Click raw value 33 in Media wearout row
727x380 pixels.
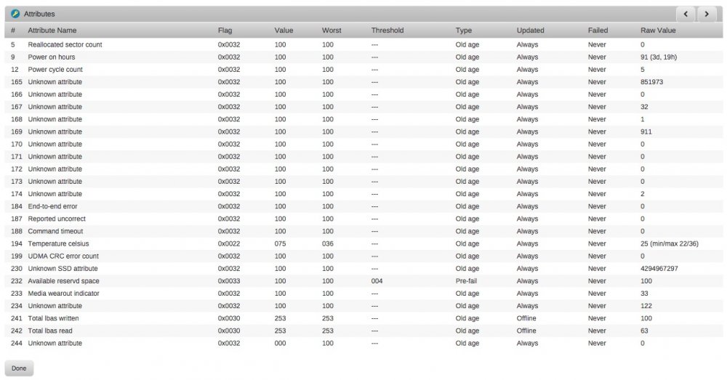pyautogui.click(x=644, y=294)
